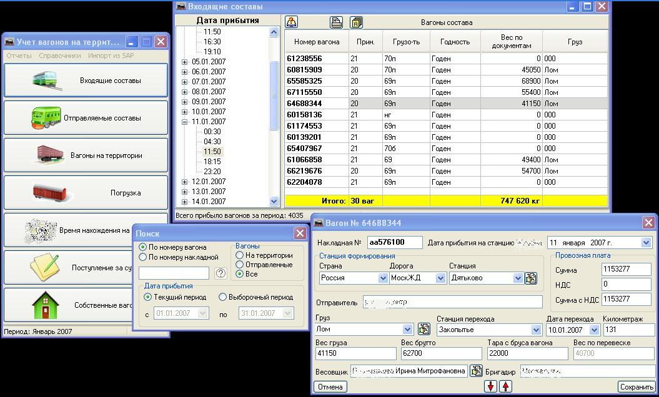
Task: Open reference list icon beside Весовщик field
Action: coord(475,371)
